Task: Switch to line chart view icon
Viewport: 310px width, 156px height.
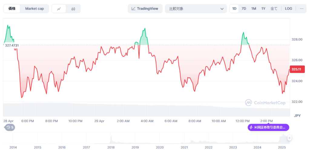Action: tap(59, 9)
